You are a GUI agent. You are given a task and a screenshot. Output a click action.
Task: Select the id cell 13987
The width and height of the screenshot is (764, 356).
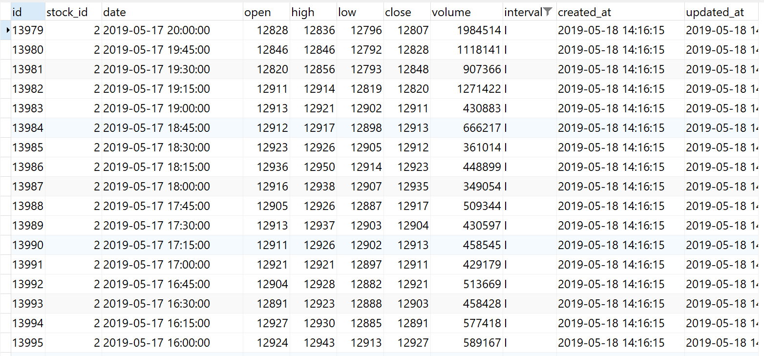click(x=28, y=187)
